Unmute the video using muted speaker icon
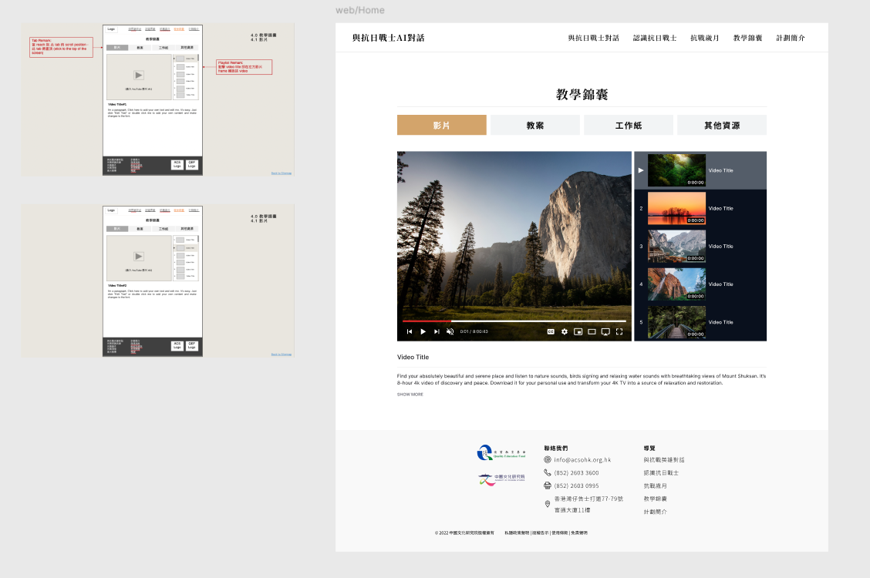870x578 pixels. [450, 331]
